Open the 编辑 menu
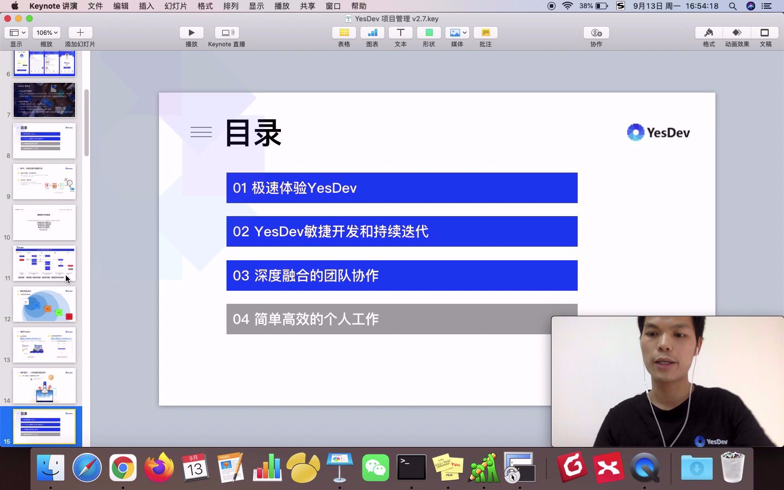The width and height of the screenshot is (784, 490). [121, 6]
